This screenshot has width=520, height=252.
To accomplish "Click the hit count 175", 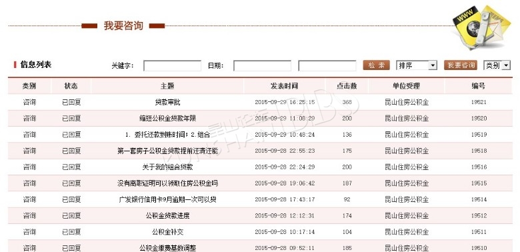I will click(x=347, y=151).
